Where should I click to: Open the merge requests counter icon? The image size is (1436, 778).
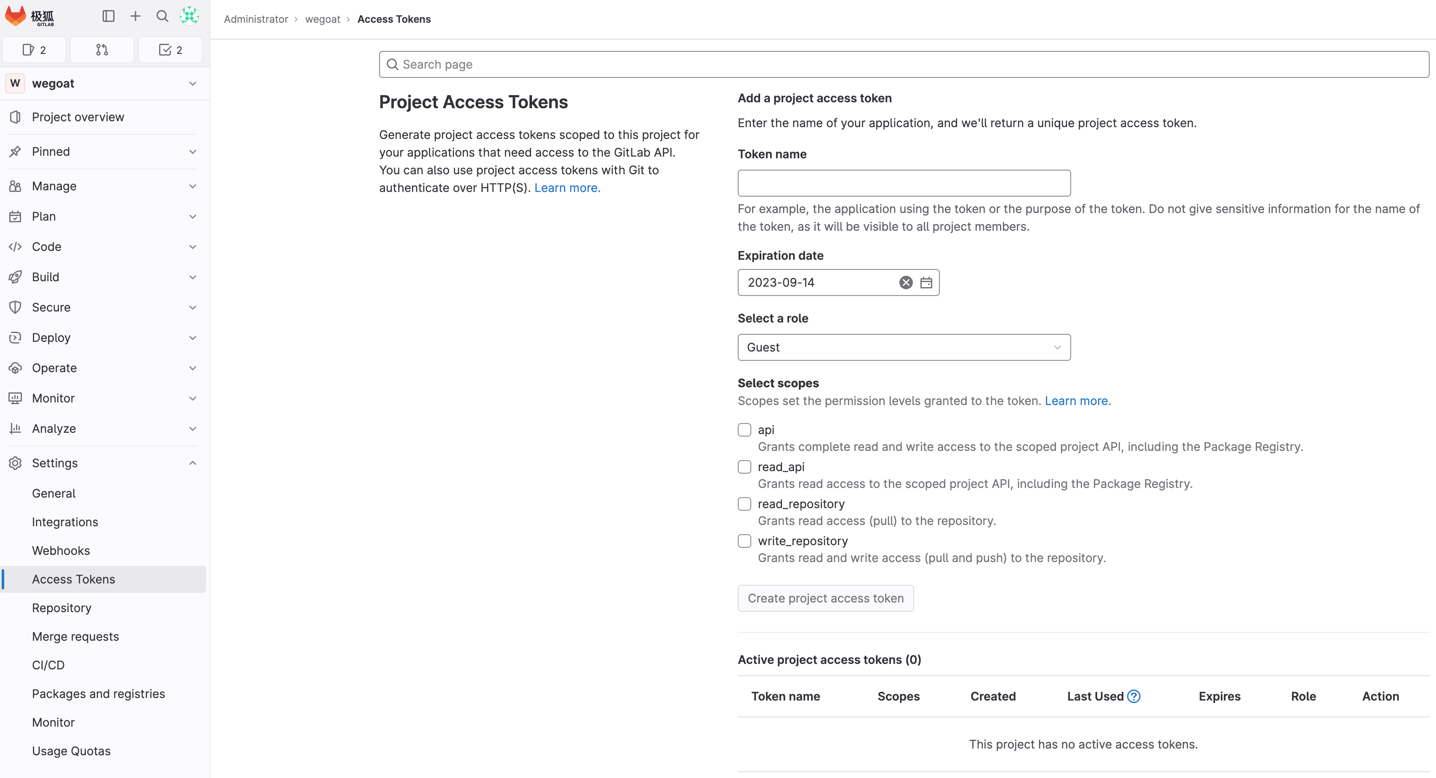pyautogui.click(x=102, y=50)
